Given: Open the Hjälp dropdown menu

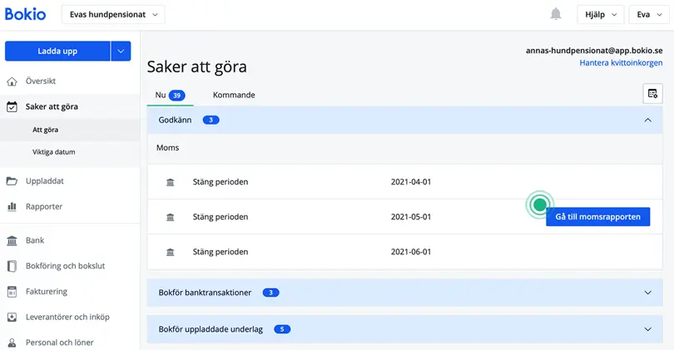Looking at the screenshot, I should [x=600, y=14].
